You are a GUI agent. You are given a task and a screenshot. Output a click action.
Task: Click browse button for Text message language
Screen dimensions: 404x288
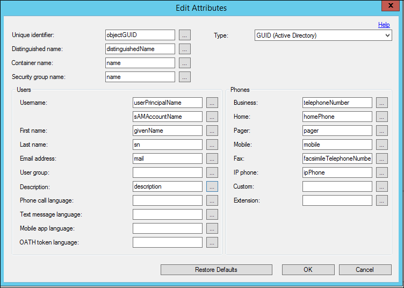212,214
